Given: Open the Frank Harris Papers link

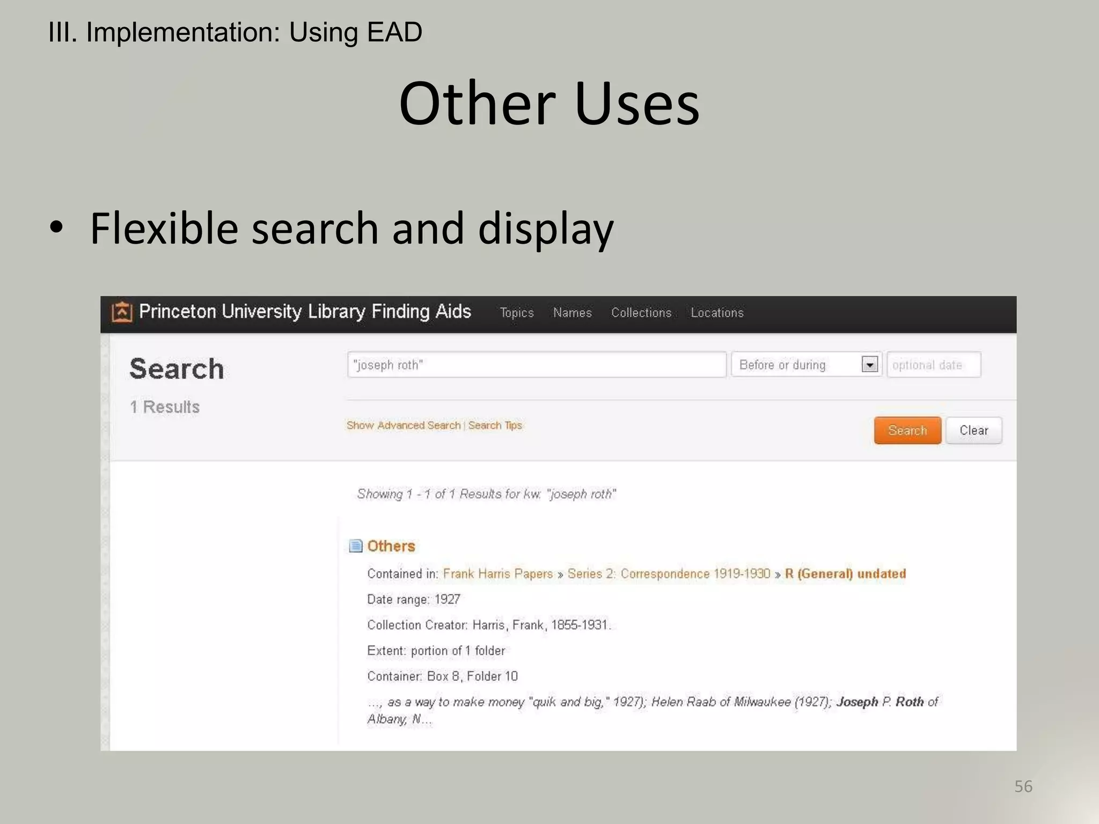Looking at the screenshot, I should tap(498, 574).
